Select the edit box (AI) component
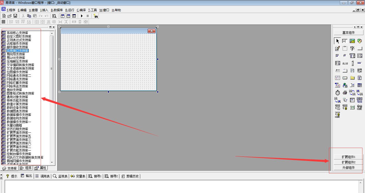 pos(345,41)
